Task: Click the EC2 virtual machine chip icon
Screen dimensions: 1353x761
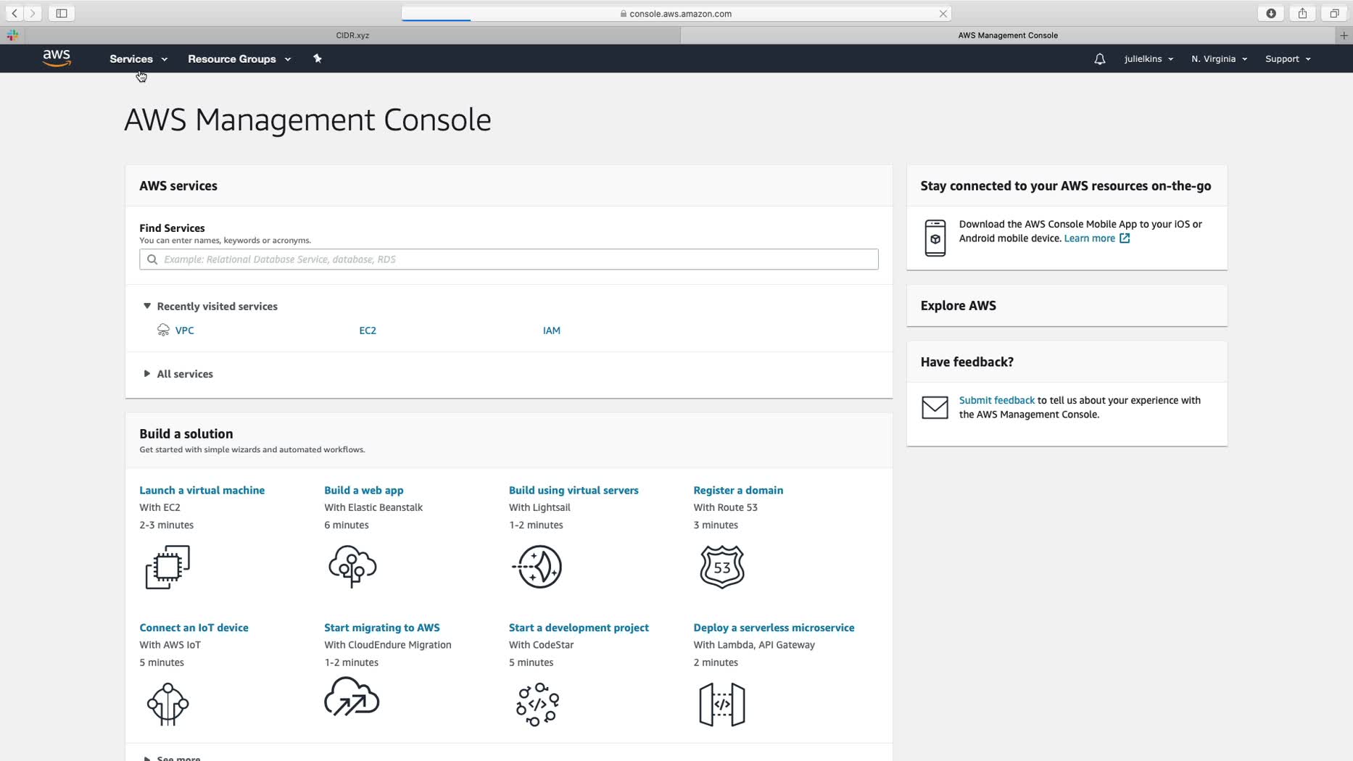Action: 167,567
